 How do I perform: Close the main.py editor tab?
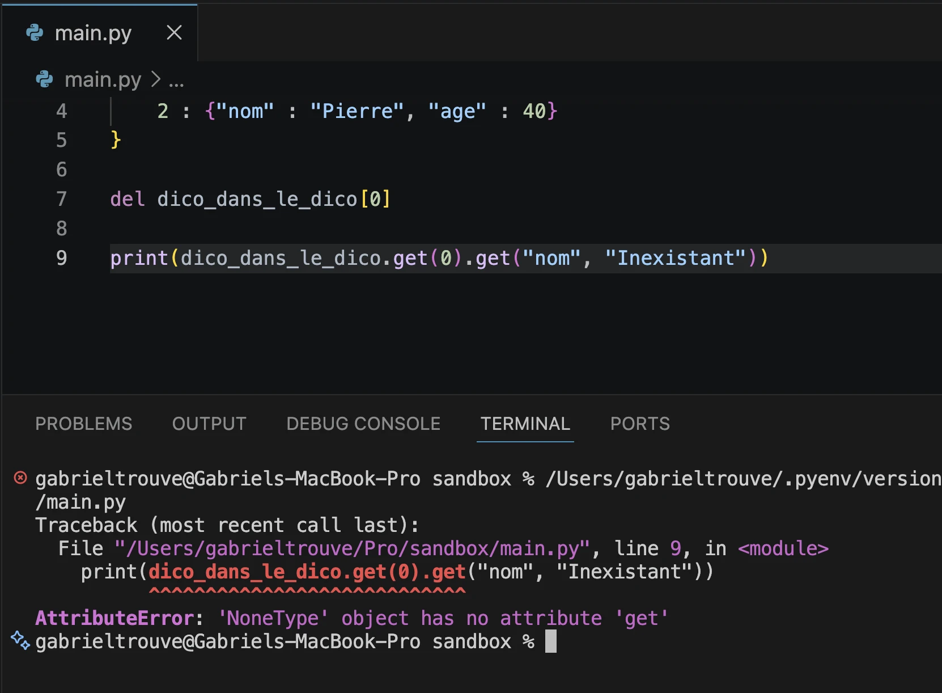coord(174,33)
